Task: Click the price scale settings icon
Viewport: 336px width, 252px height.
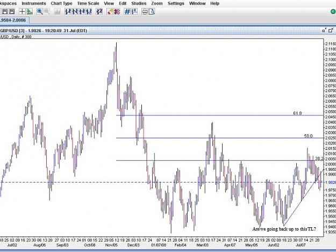Action: pyautogui.click(x=134, y=12)
